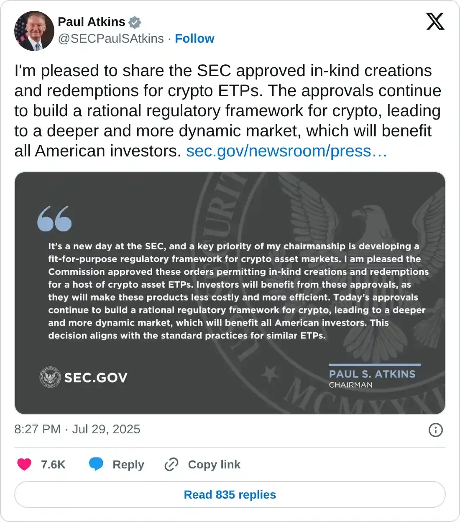Click the blue verified badge
Image resolution: width=460 pixels, height=522 pixels.
pos(135,22)
